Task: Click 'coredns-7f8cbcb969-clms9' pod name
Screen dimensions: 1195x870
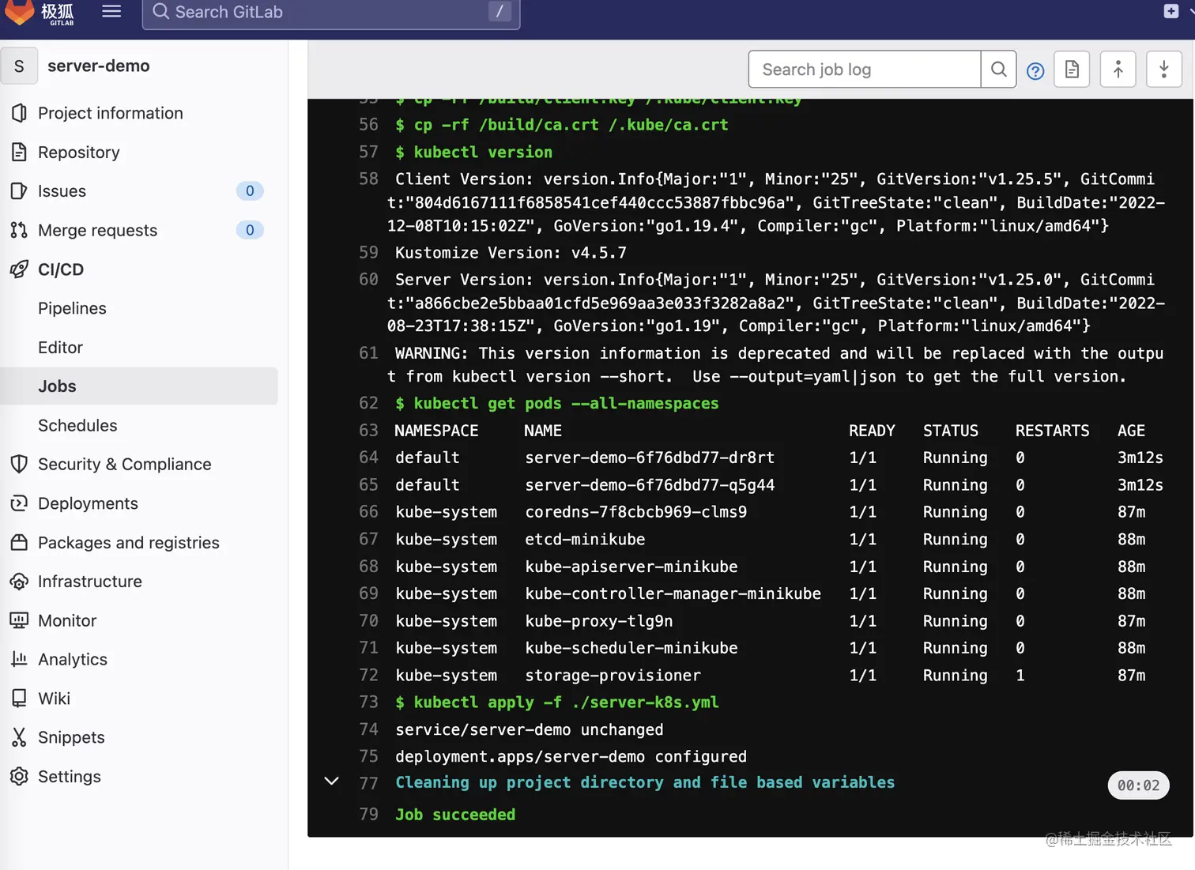Action: [635, 512]
